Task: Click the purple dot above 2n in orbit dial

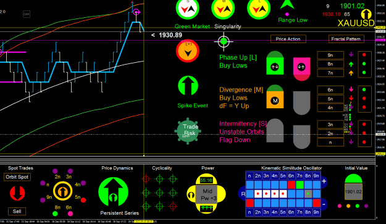Action: point(55,171)
